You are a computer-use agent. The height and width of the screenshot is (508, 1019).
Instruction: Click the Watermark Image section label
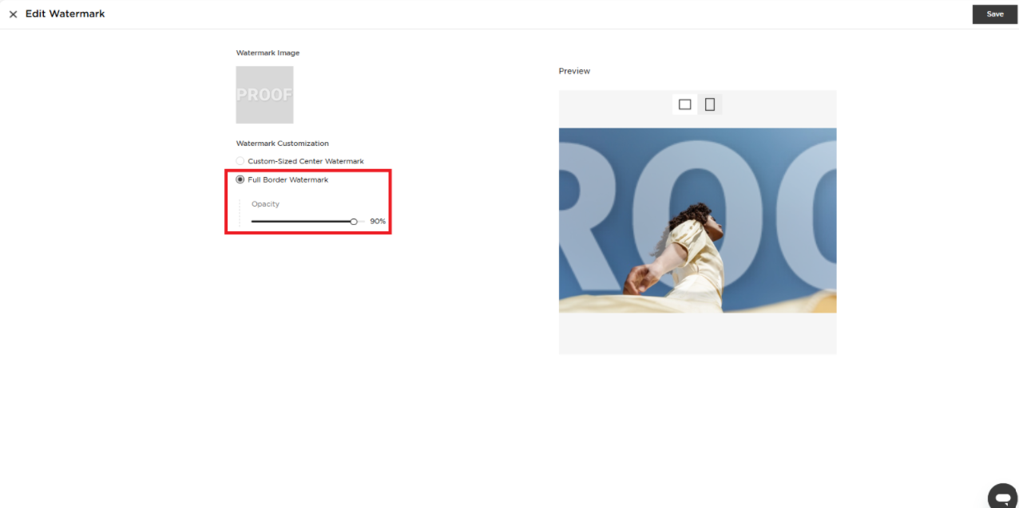point(268,53)
